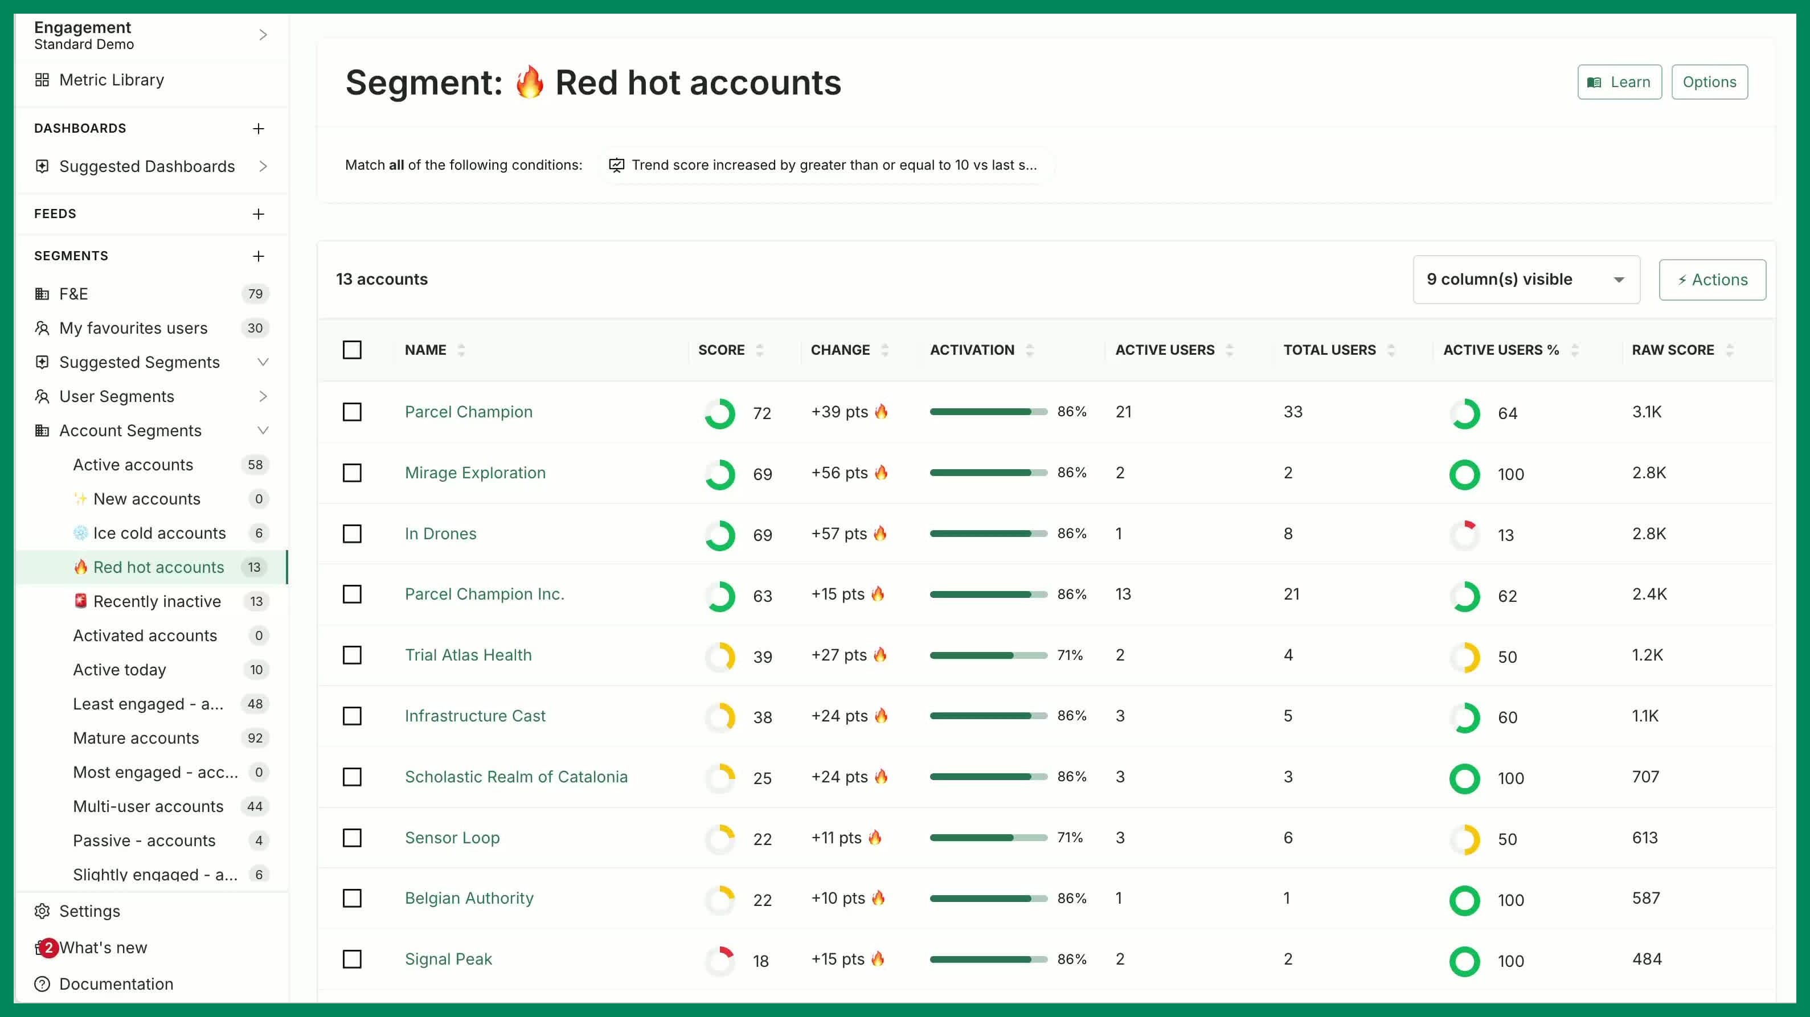
Task: Expand Suggested Dashboards chevron
Action: 263,166
